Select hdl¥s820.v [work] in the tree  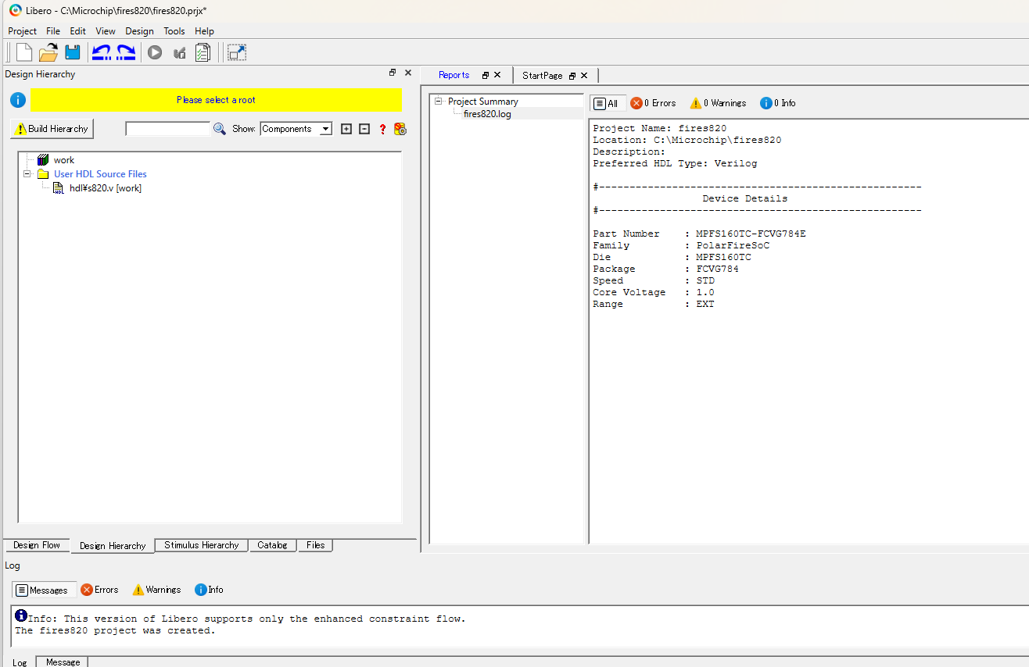(105, 188)
